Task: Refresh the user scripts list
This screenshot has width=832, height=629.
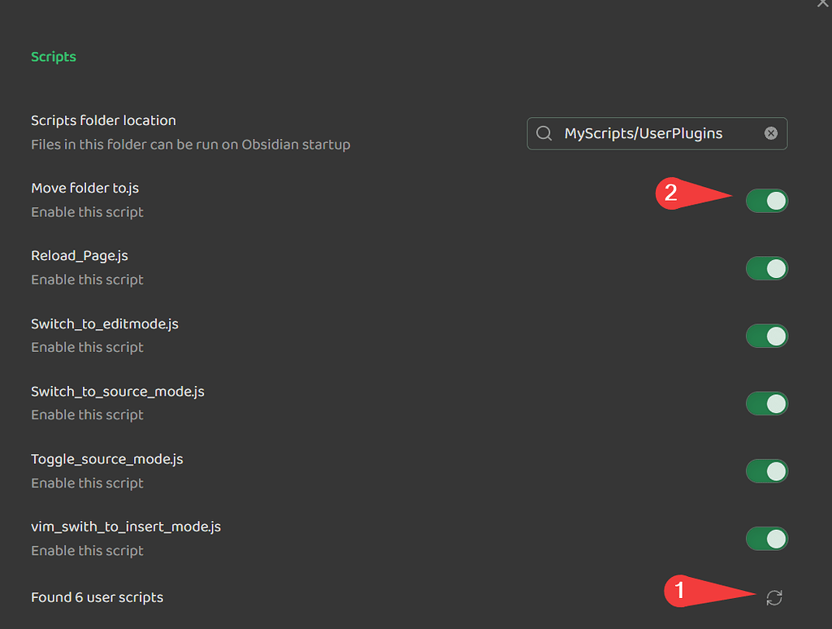Action: pos(773,597)
